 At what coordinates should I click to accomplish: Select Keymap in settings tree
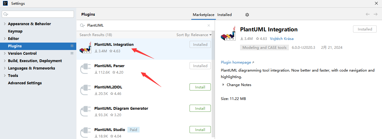pyautogui.click(x=15, y=31)
